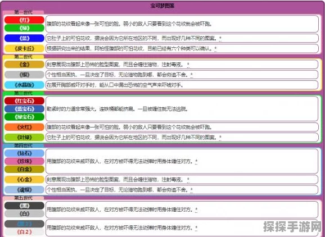Open the 《心金》 version link
Viewport: 325px width, 237px height.
[x=24, y=180]
